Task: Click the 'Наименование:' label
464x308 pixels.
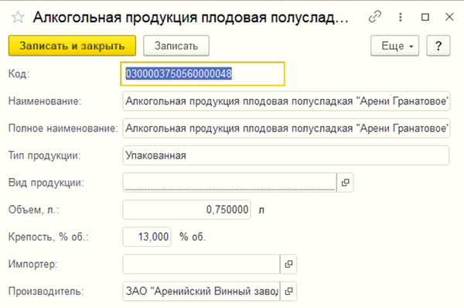Action: click(x=45, y=101)
